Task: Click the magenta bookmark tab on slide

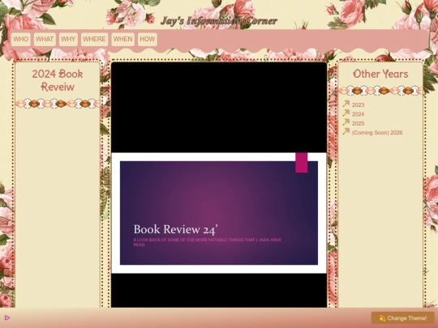Action: click(x=302, y=163)
